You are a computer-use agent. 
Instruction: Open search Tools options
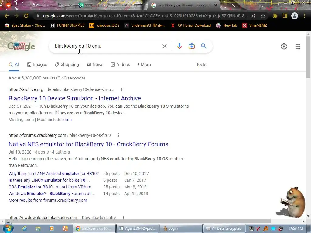201,64
